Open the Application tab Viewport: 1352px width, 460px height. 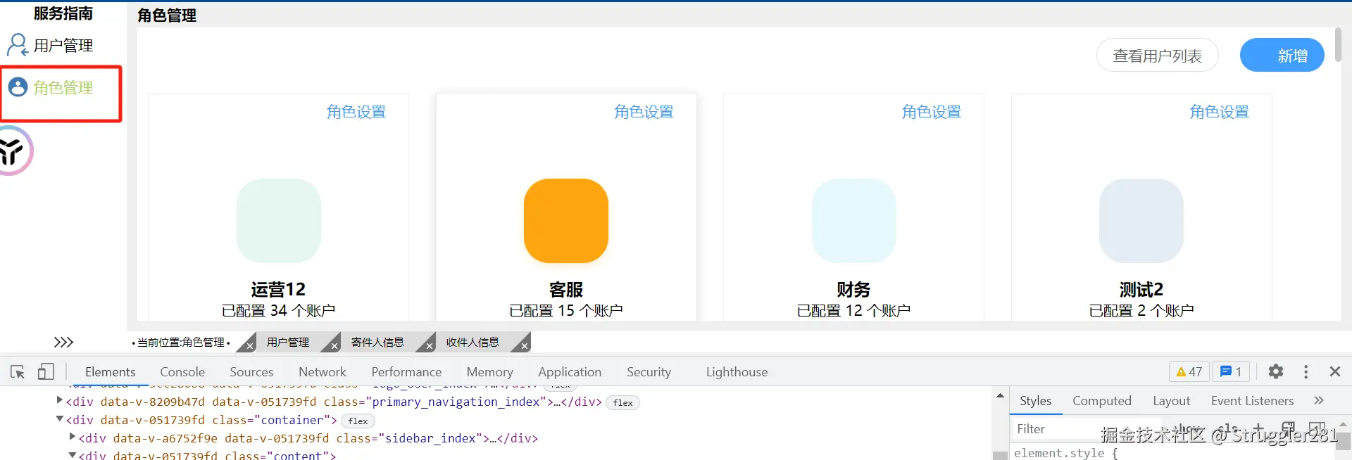click(x=570, y=371)
